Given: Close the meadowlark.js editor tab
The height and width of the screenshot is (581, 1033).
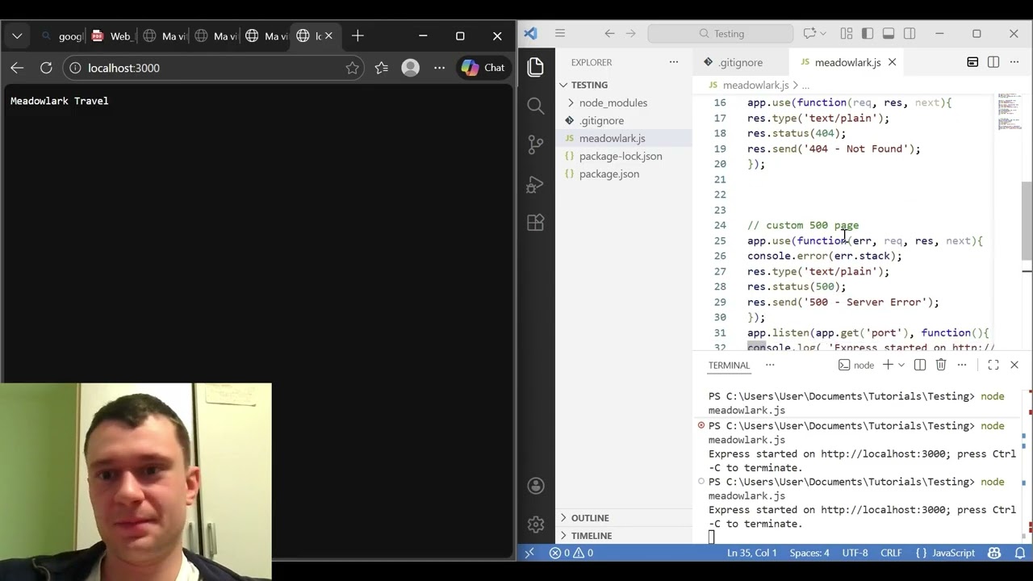Looking at the screenshot, I should 892,62.
